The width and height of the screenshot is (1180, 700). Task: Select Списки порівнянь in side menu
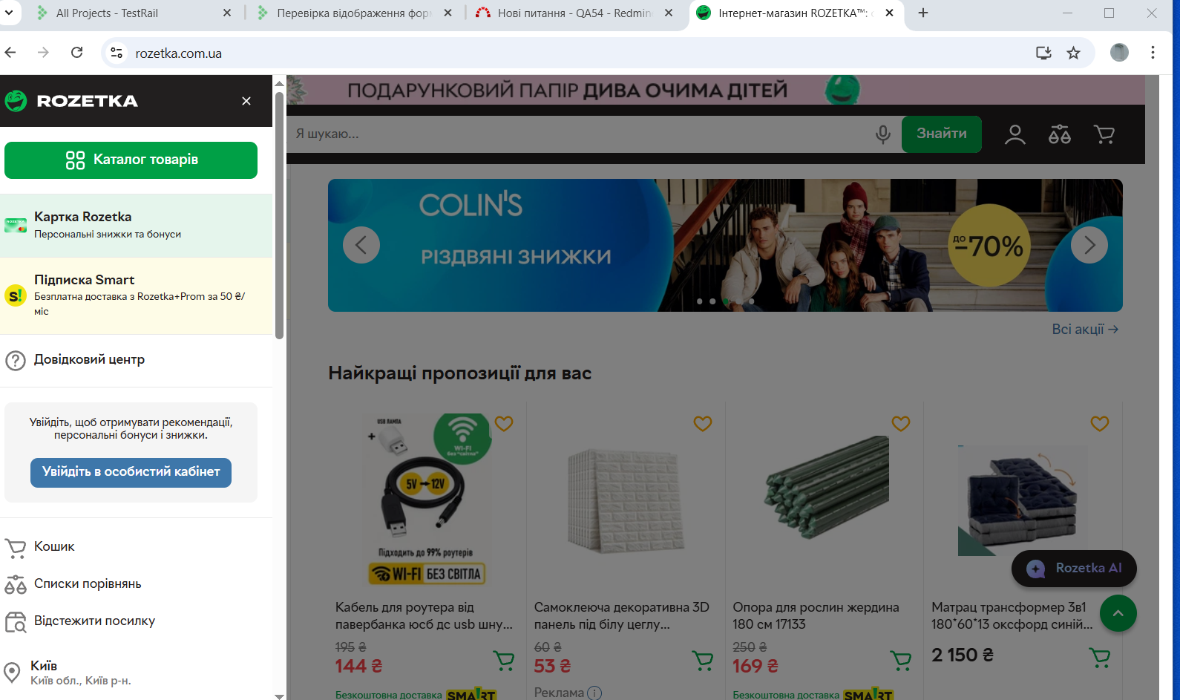coord(88,584)
